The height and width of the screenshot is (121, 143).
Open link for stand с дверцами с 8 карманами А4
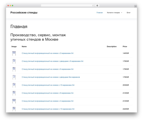pos(52,61)
